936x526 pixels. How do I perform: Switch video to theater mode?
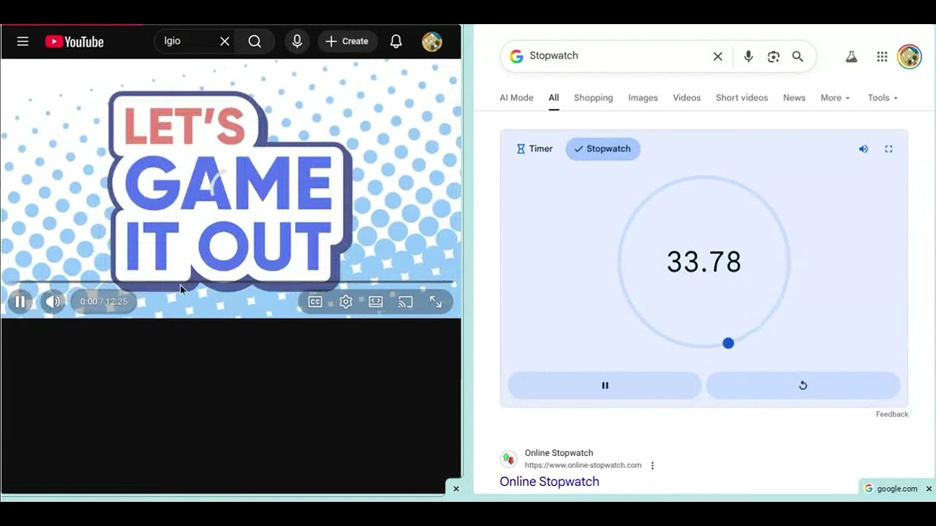tap(376, 302)
